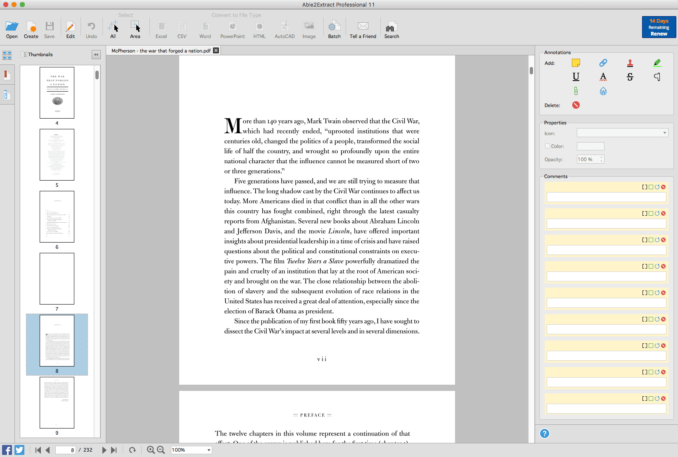
Task: Add a paperclip attachment annotation
Action: [x=576, y=91]
